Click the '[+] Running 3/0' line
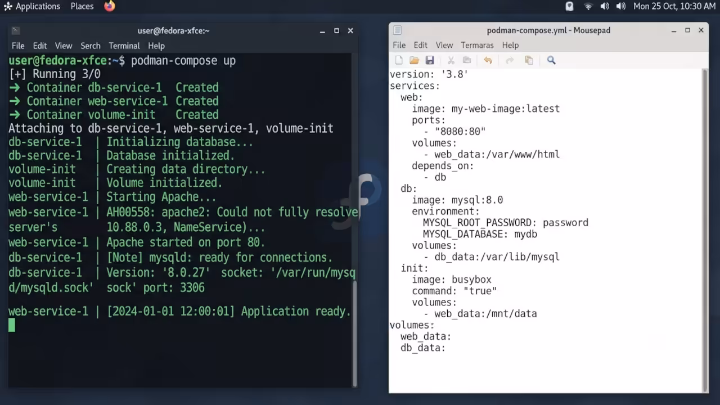Screen dimensions: 720x405 (55, 74)
